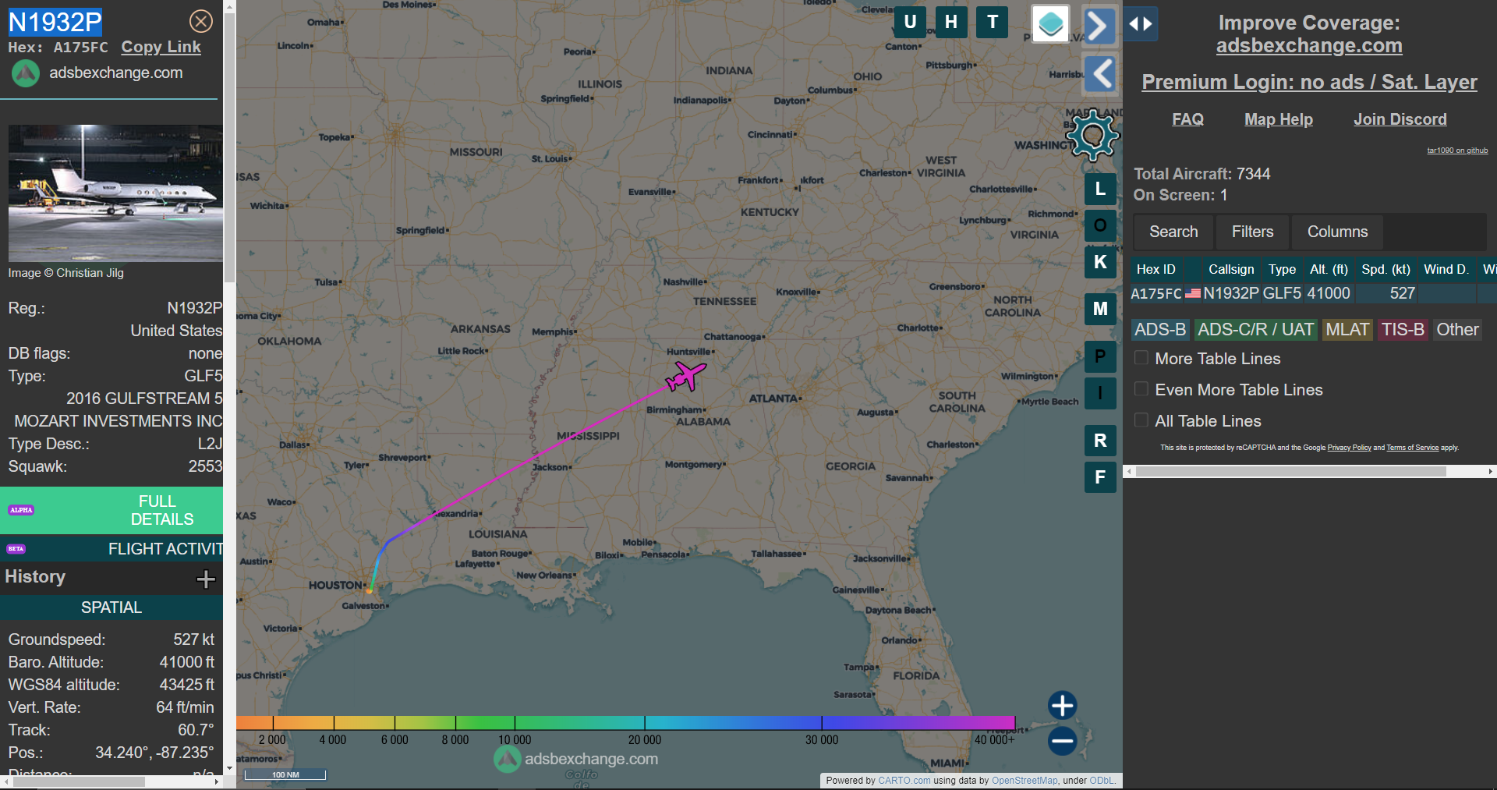Open the Map Help link
Screen dimensions: 1497x790
(x=1278, y=119)
